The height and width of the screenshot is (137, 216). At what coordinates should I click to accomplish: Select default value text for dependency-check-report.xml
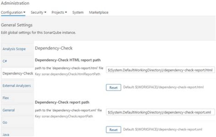(x=163, y=129)
